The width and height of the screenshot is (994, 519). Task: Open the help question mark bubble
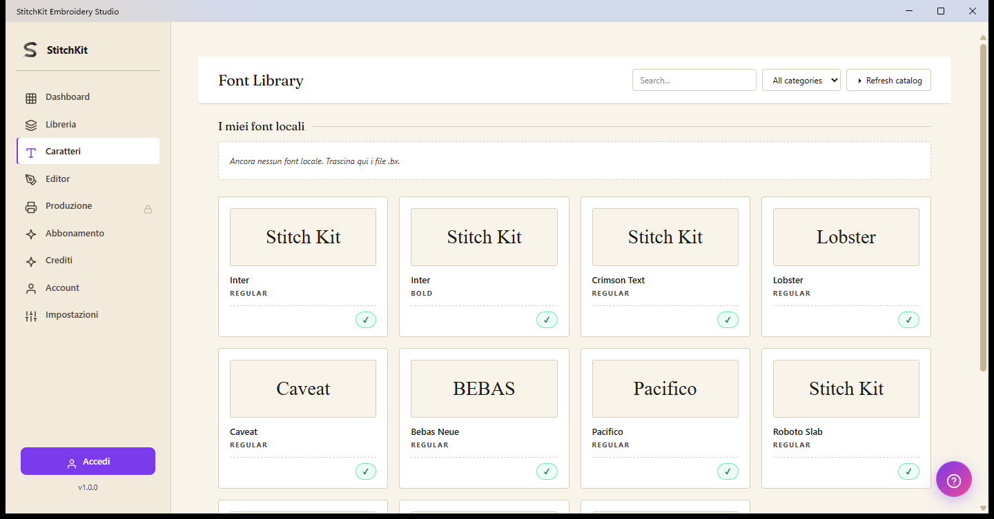tap(954, 479)
